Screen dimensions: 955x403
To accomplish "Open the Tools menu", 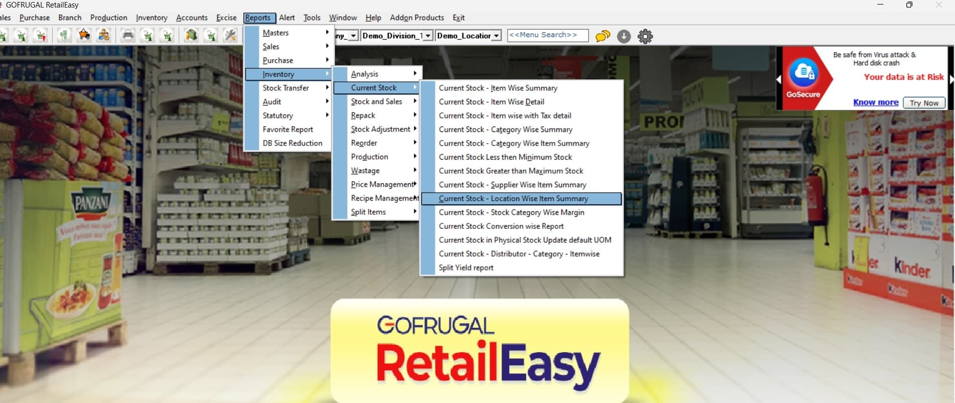I will [x=312, y=18].
